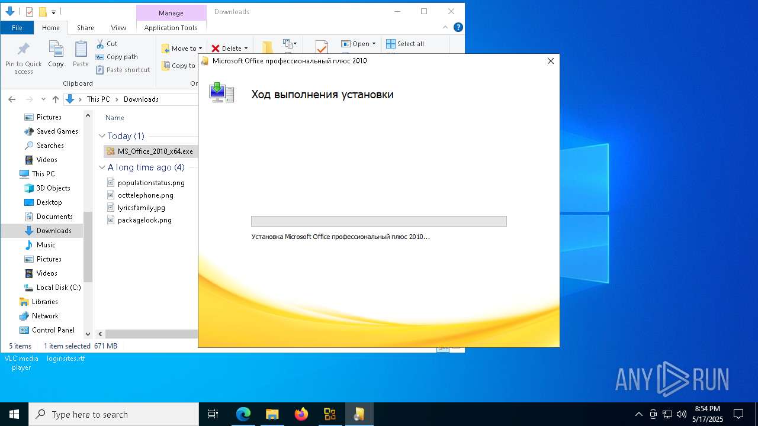Click Office setup taskbar icon

[x=359, y=414]
